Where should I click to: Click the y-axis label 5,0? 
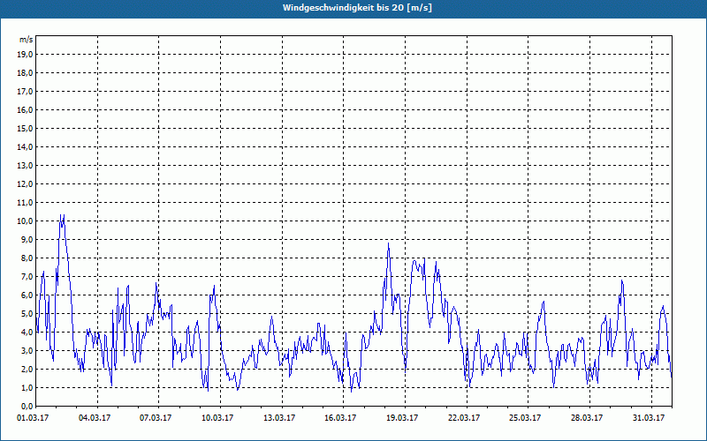(x=27, y=313)
